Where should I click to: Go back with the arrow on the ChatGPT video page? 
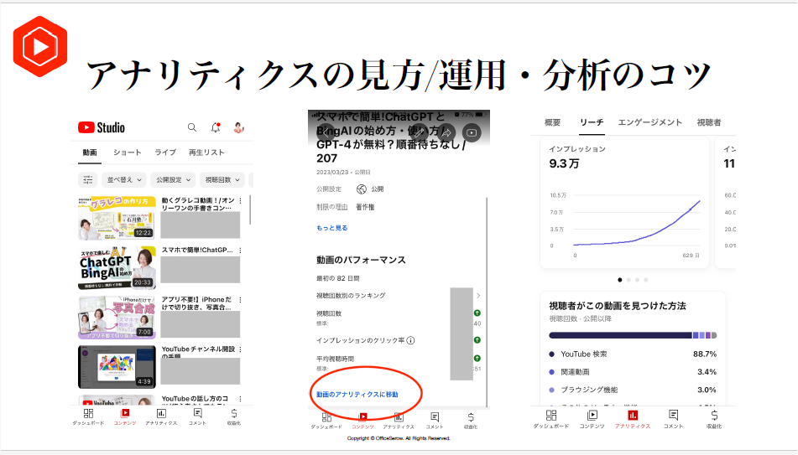pos(326,132)
